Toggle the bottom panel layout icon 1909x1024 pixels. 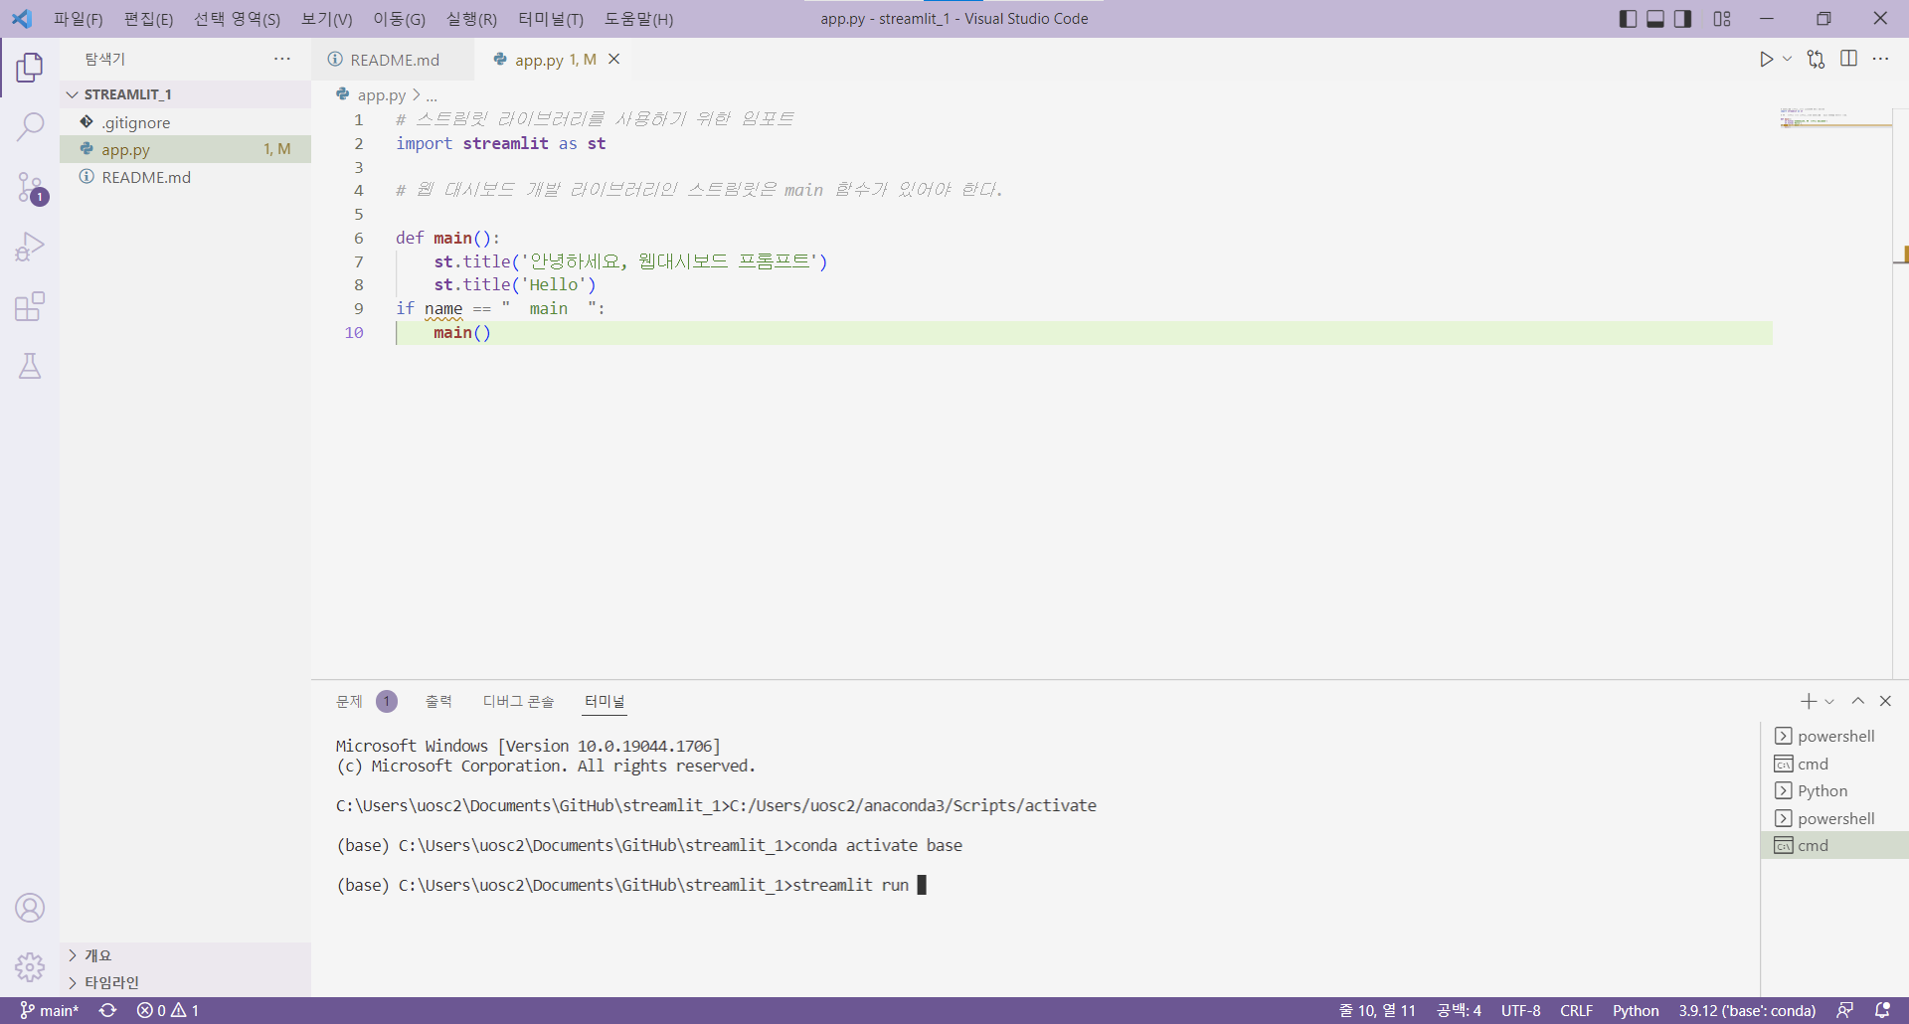1655,19
